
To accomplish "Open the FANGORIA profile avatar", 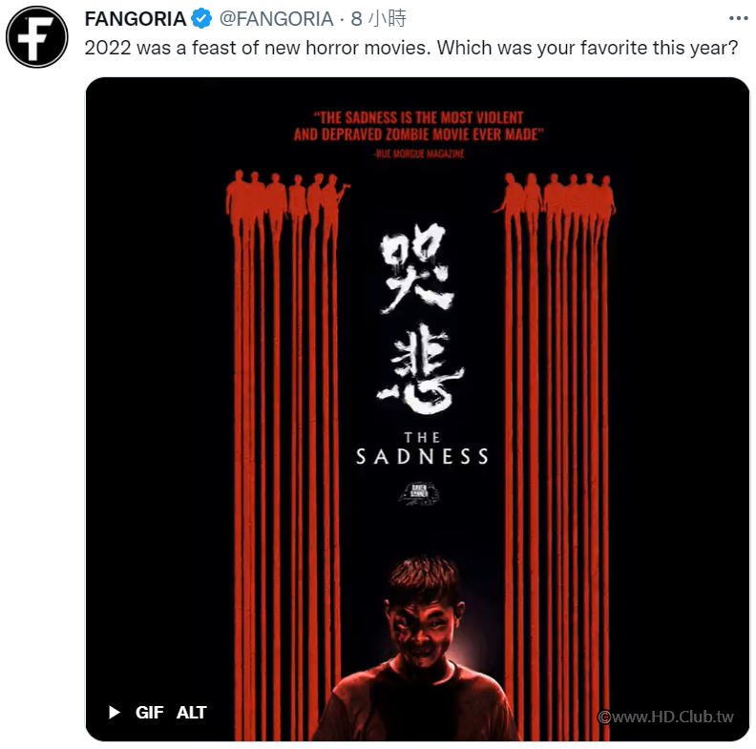I will click(x=37, y=36).
